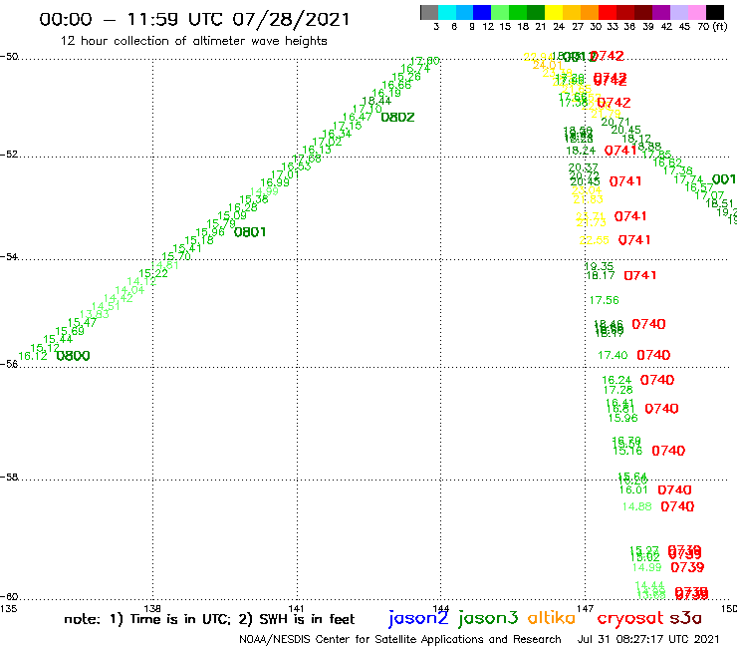Image resolution: width=737 pixels, height=648 pixels.
Task: Click the 0802 time marker
Action: [397, 118]
